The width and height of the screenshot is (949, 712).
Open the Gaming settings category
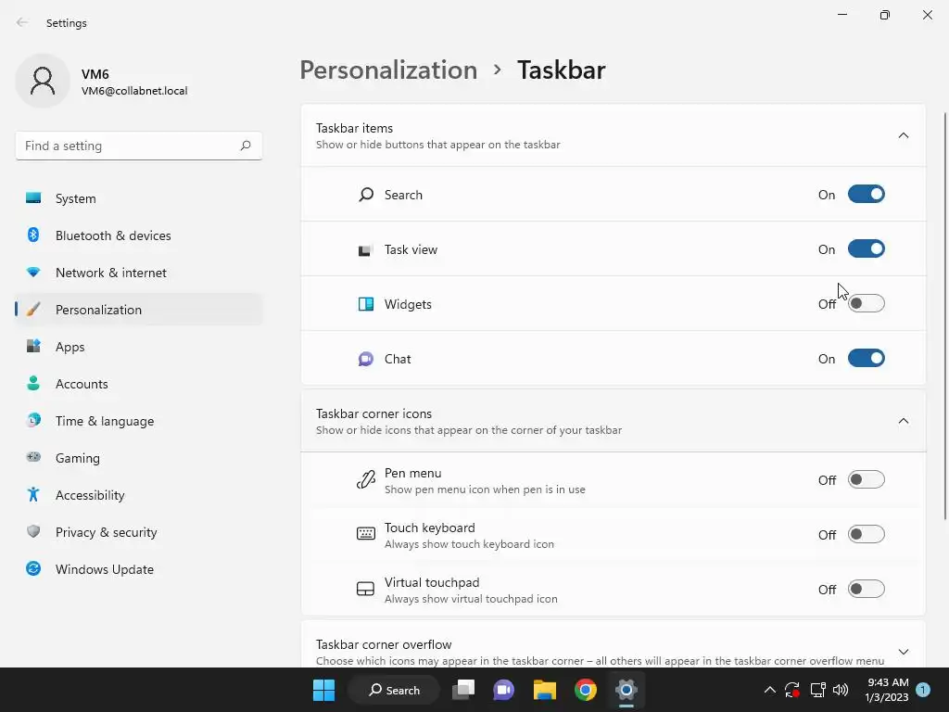coord(139,458)
